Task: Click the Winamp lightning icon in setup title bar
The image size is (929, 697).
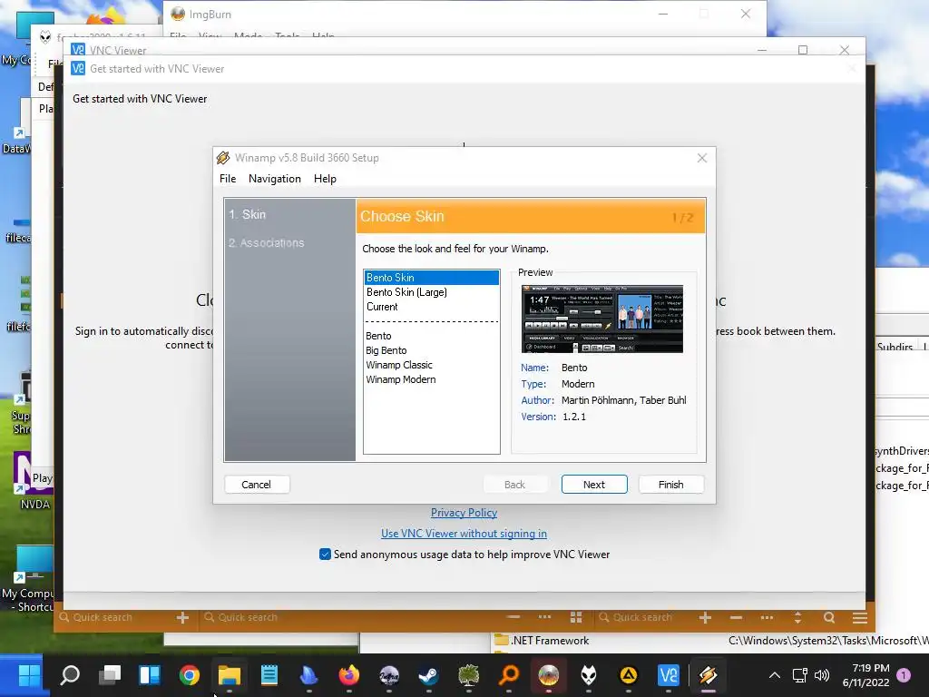Action: click(223, 158)
